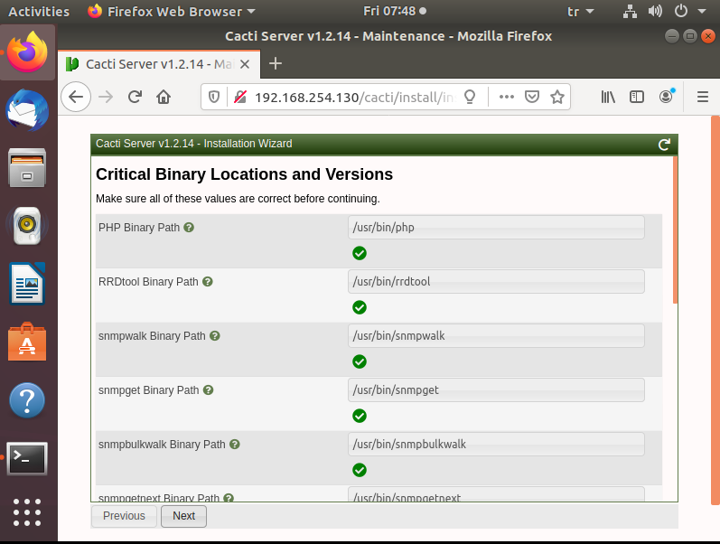Close the Cacti Server tab
The width and height of the screenshot is (720, 544).
coord(245,64)
